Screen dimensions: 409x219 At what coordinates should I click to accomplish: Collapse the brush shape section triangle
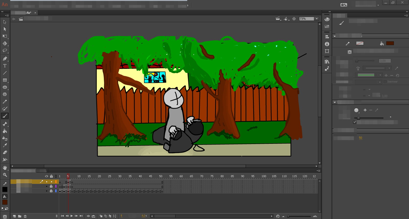coord(335,102)
